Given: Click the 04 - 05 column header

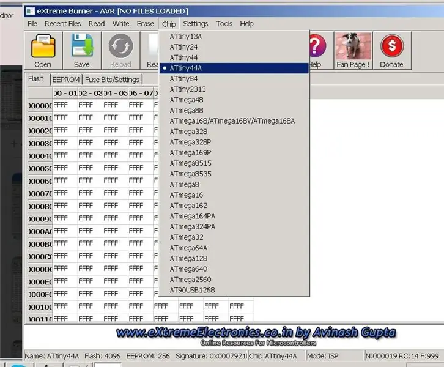Looking at the screenshot, I should [116, 93].
